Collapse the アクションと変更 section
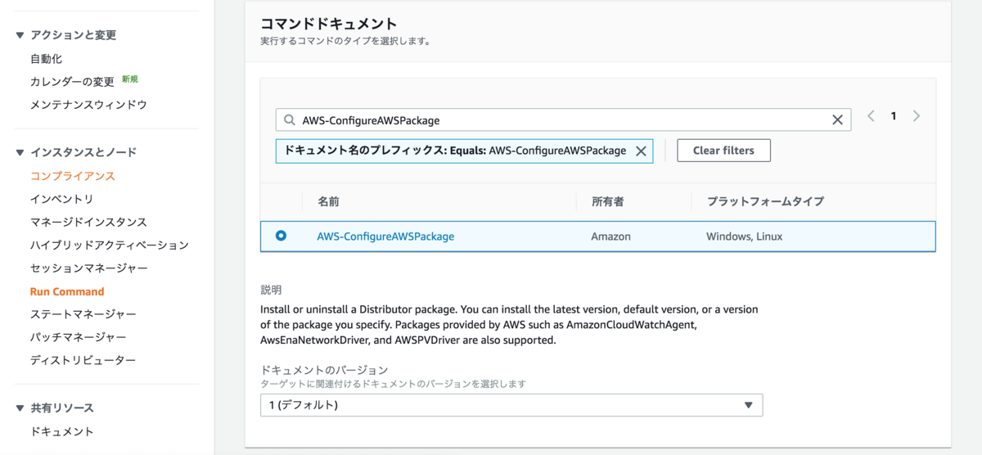 pos(20,35)
